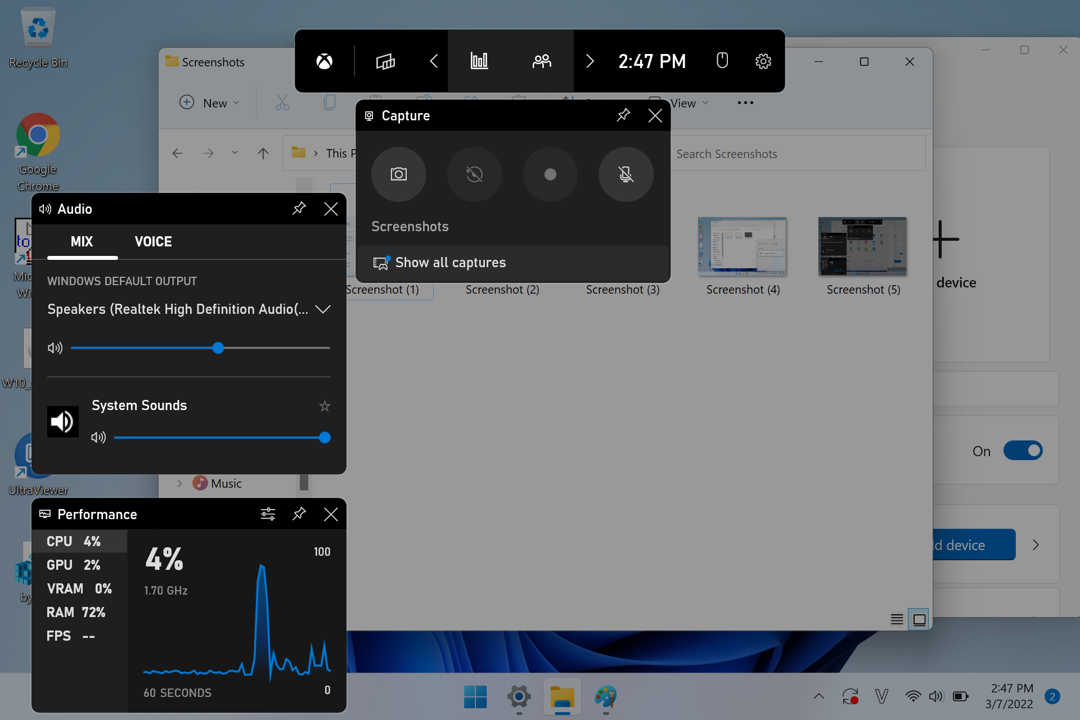This screenshot has height=720, width=1080.
Task: Open Performance widget options icon
Action: pos(268,514)
